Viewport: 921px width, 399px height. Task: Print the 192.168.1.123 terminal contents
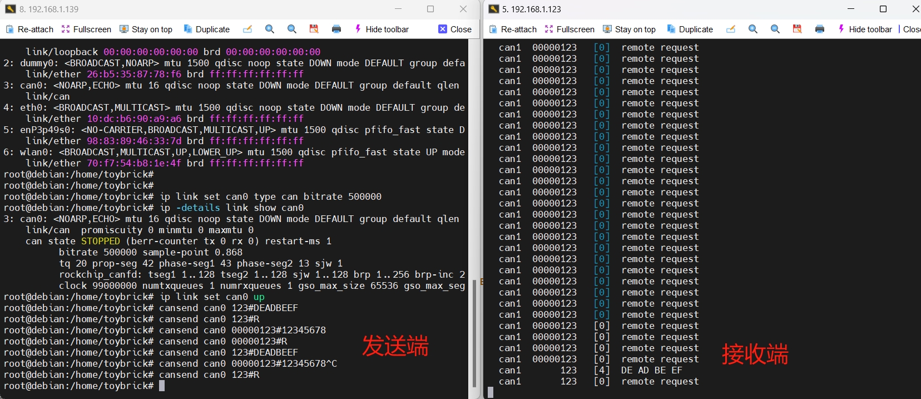coord(820,29)
